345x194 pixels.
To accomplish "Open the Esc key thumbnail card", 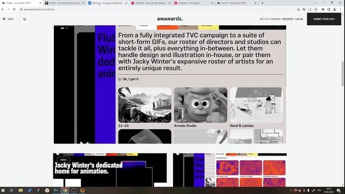I will (145, 136).
